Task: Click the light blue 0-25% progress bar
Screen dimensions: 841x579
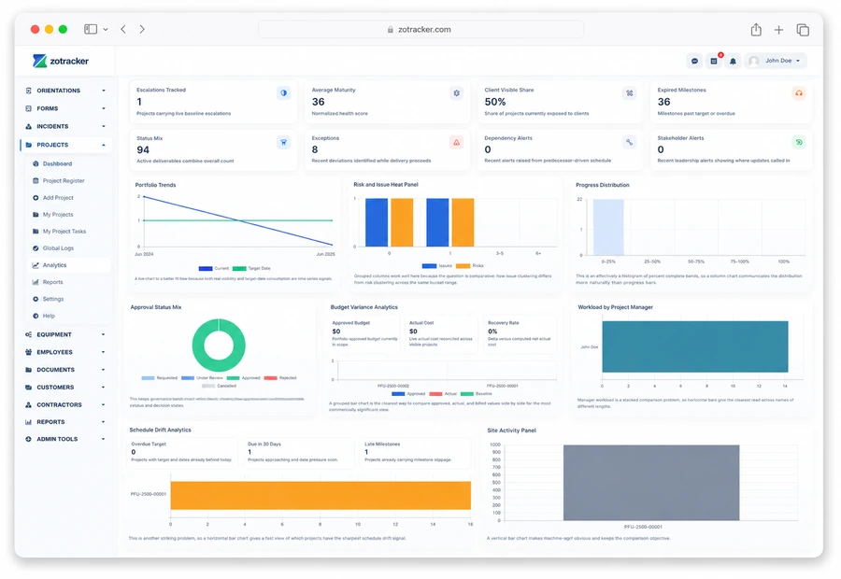Action: point(608,227)
